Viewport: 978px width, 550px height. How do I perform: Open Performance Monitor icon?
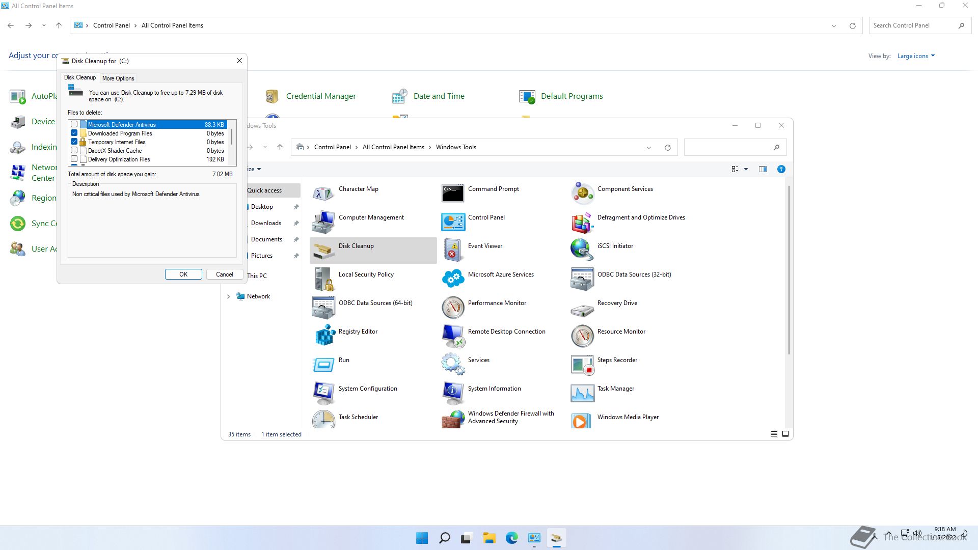(x=453, y=308)
